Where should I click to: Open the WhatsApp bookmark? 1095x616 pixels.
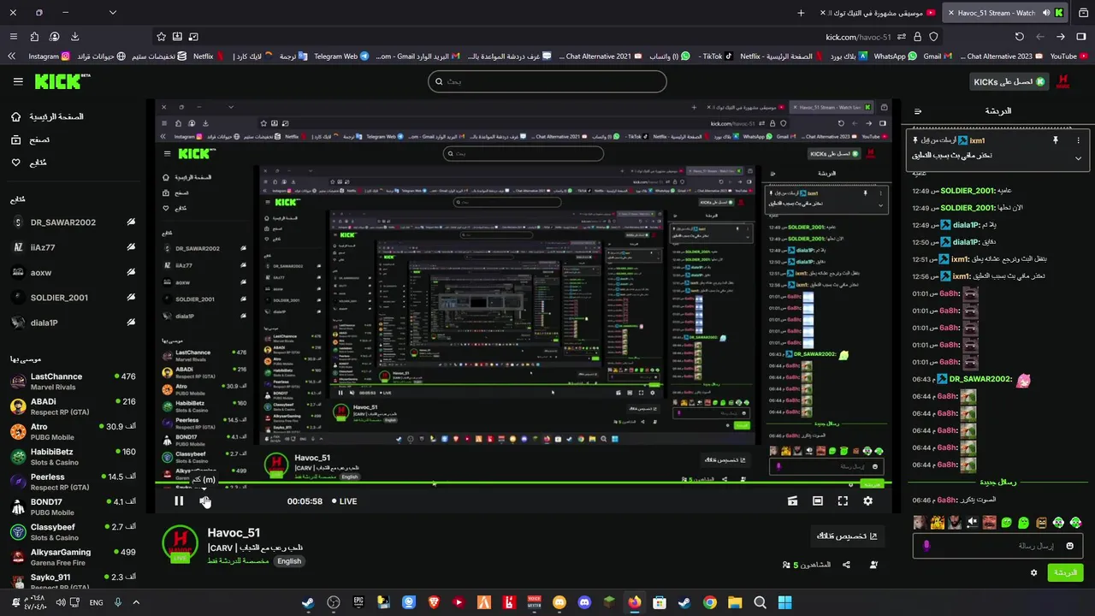[895, 56]
